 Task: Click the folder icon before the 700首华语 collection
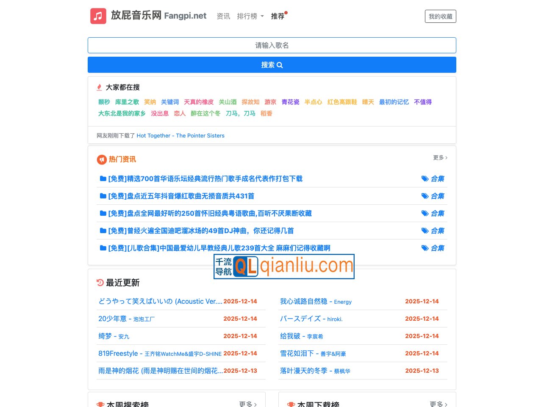pos(103,179)
